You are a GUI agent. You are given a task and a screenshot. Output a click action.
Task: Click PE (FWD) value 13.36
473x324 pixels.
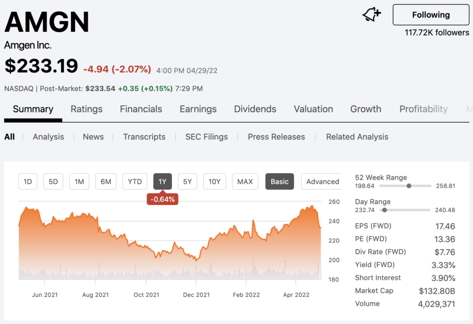[x=445, y=239]
